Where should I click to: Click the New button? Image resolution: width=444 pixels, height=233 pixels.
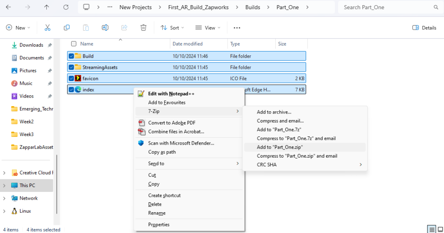[x=18, y=28]
